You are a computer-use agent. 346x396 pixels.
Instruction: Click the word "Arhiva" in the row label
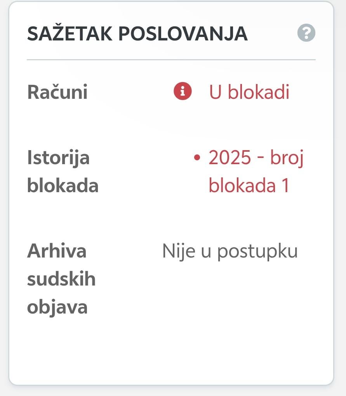coord(57,251)
